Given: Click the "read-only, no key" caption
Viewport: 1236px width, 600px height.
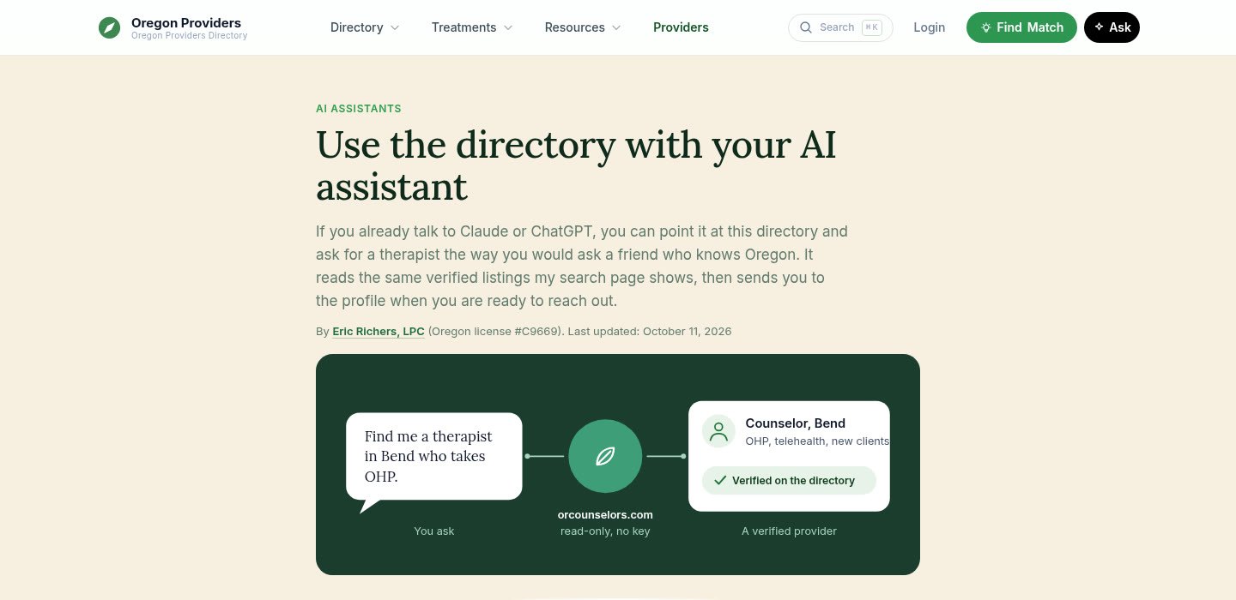Looking at the screenshot, I should [x=605, y=531].
